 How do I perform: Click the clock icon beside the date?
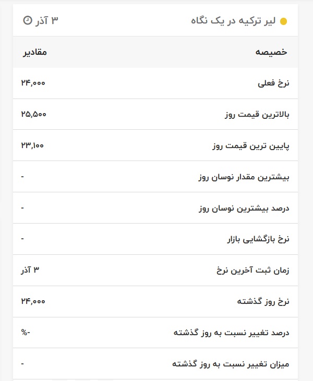(28, 21)
